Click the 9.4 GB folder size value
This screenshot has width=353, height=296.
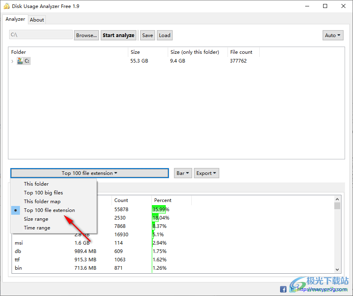(x=178, y=61)
